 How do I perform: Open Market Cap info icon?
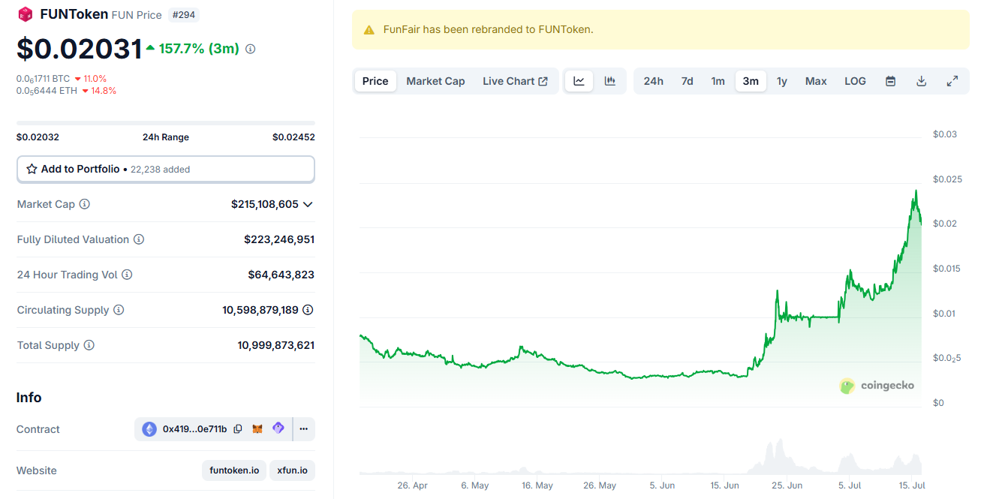85,204
